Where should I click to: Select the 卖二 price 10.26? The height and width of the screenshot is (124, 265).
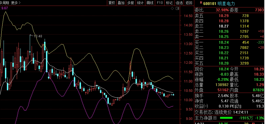(224, 32)
